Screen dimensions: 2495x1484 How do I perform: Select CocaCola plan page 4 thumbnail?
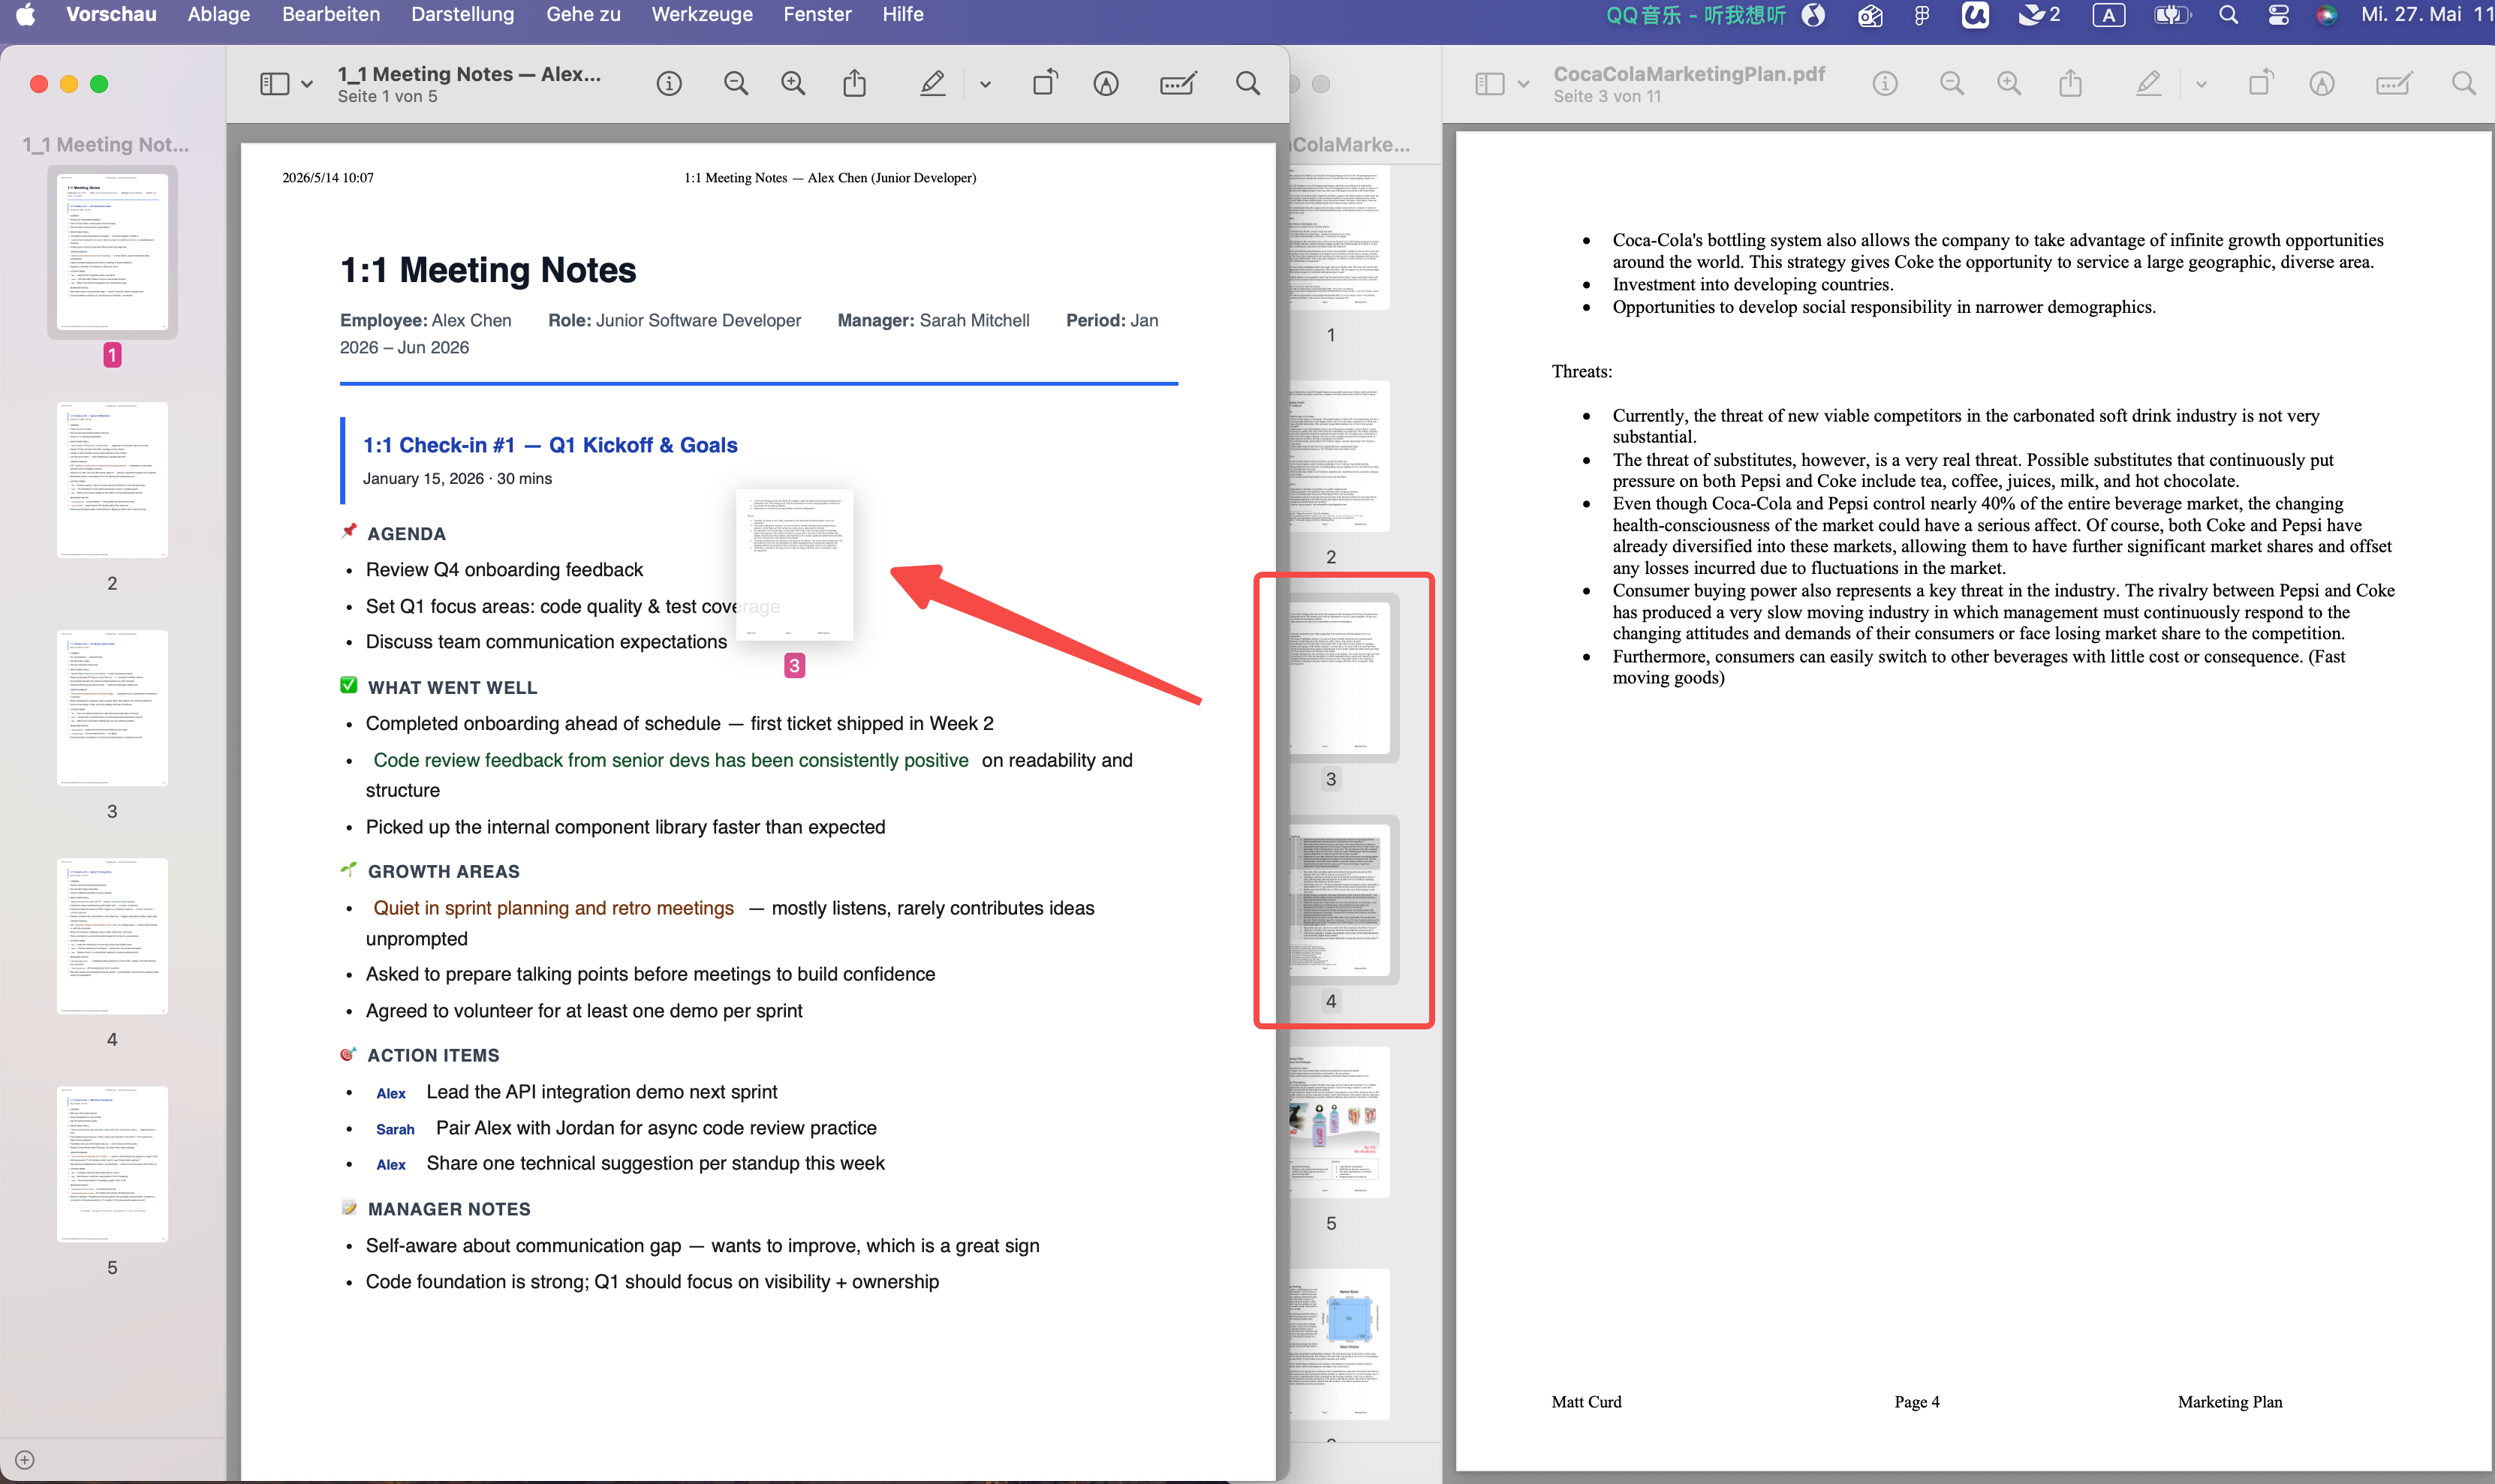1338,900
